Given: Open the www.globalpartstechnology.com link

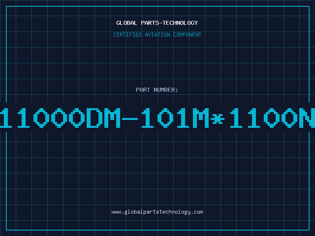Looking at the screenshot, I should click(x=157, y=212).
